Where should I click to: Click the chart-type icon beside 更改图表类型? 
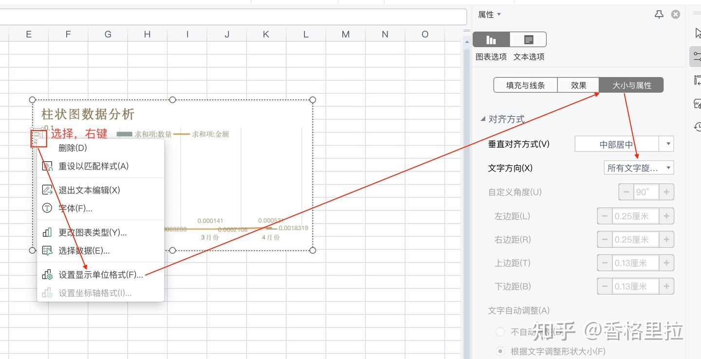pos(47,232)
